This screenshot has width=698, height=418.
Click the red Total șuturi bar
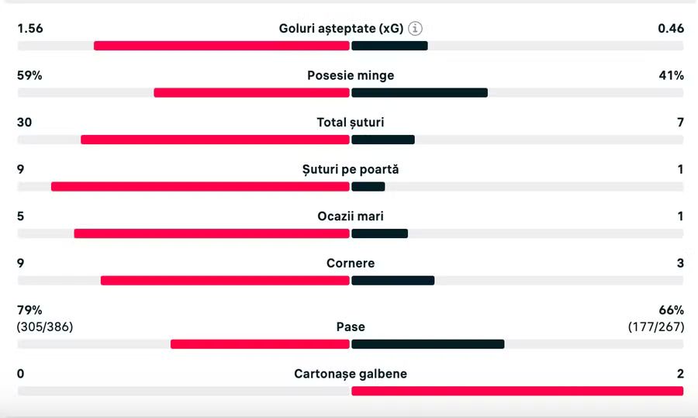[215, 140]
